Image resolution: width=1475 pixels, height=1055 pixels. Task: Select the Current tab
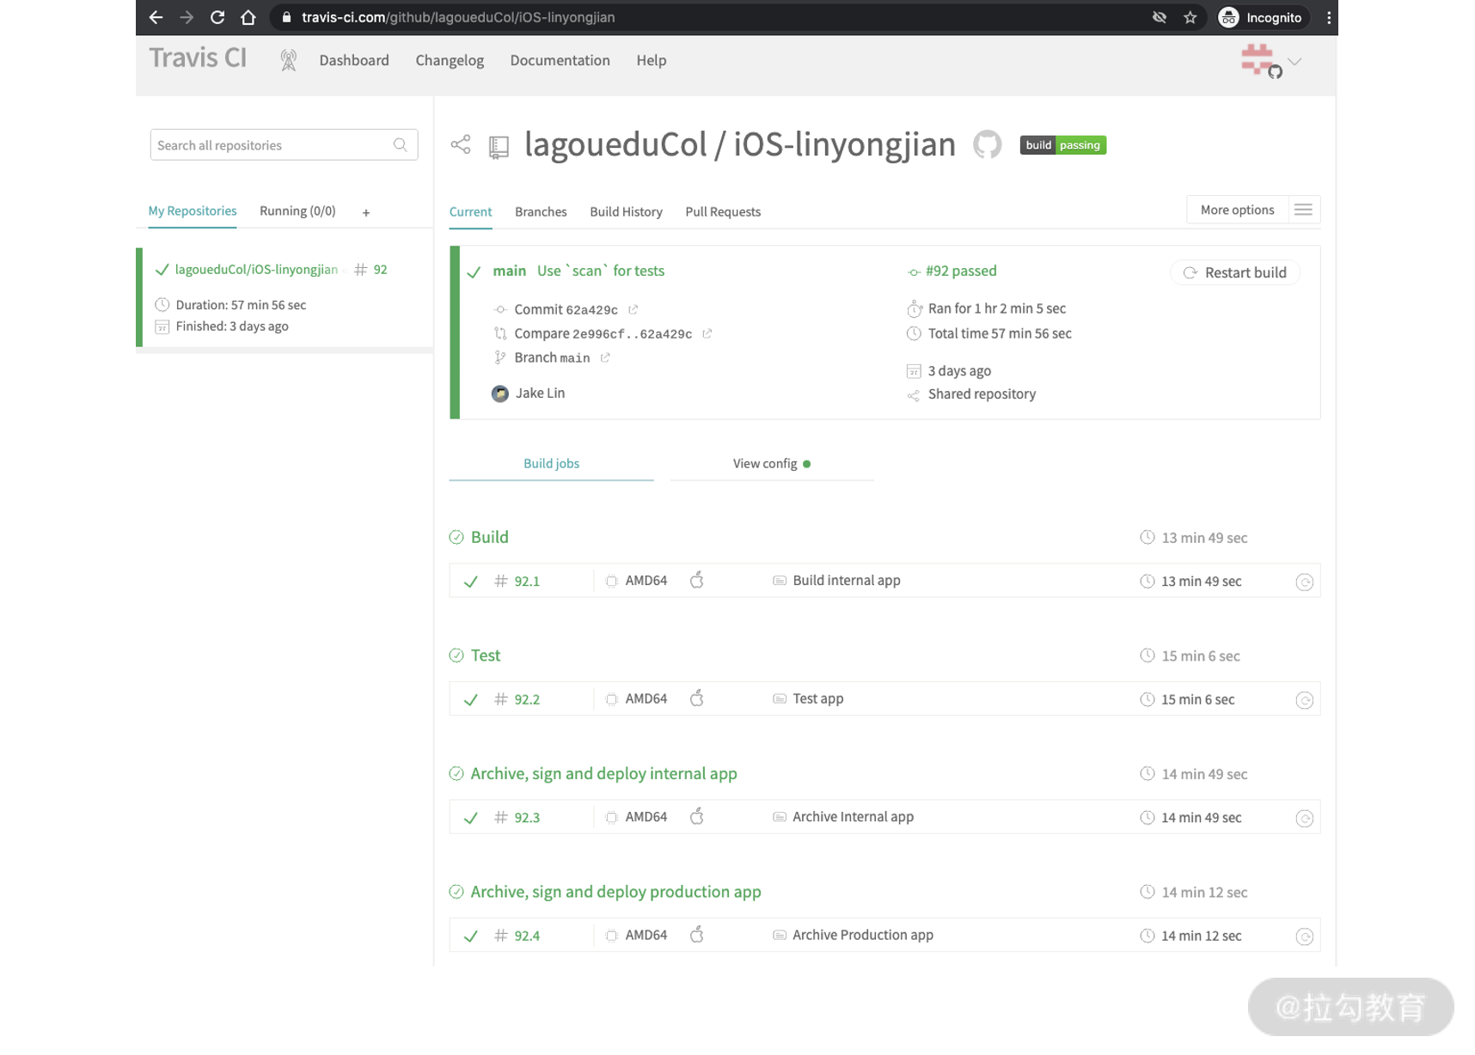pyautogui.click(x=470, y=212)
